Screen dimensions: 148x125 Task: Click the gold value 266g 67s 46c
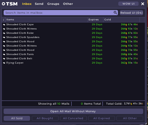click(129, 25)
